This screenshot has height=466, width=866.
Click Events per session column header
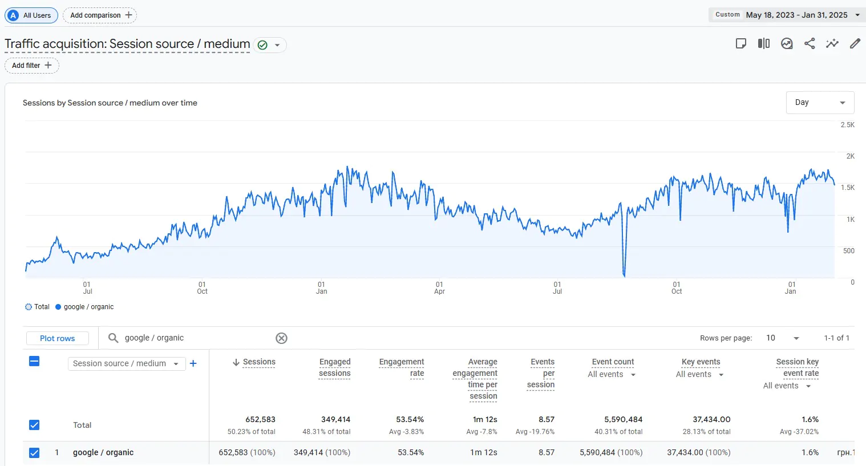click(x=541, y=374)
